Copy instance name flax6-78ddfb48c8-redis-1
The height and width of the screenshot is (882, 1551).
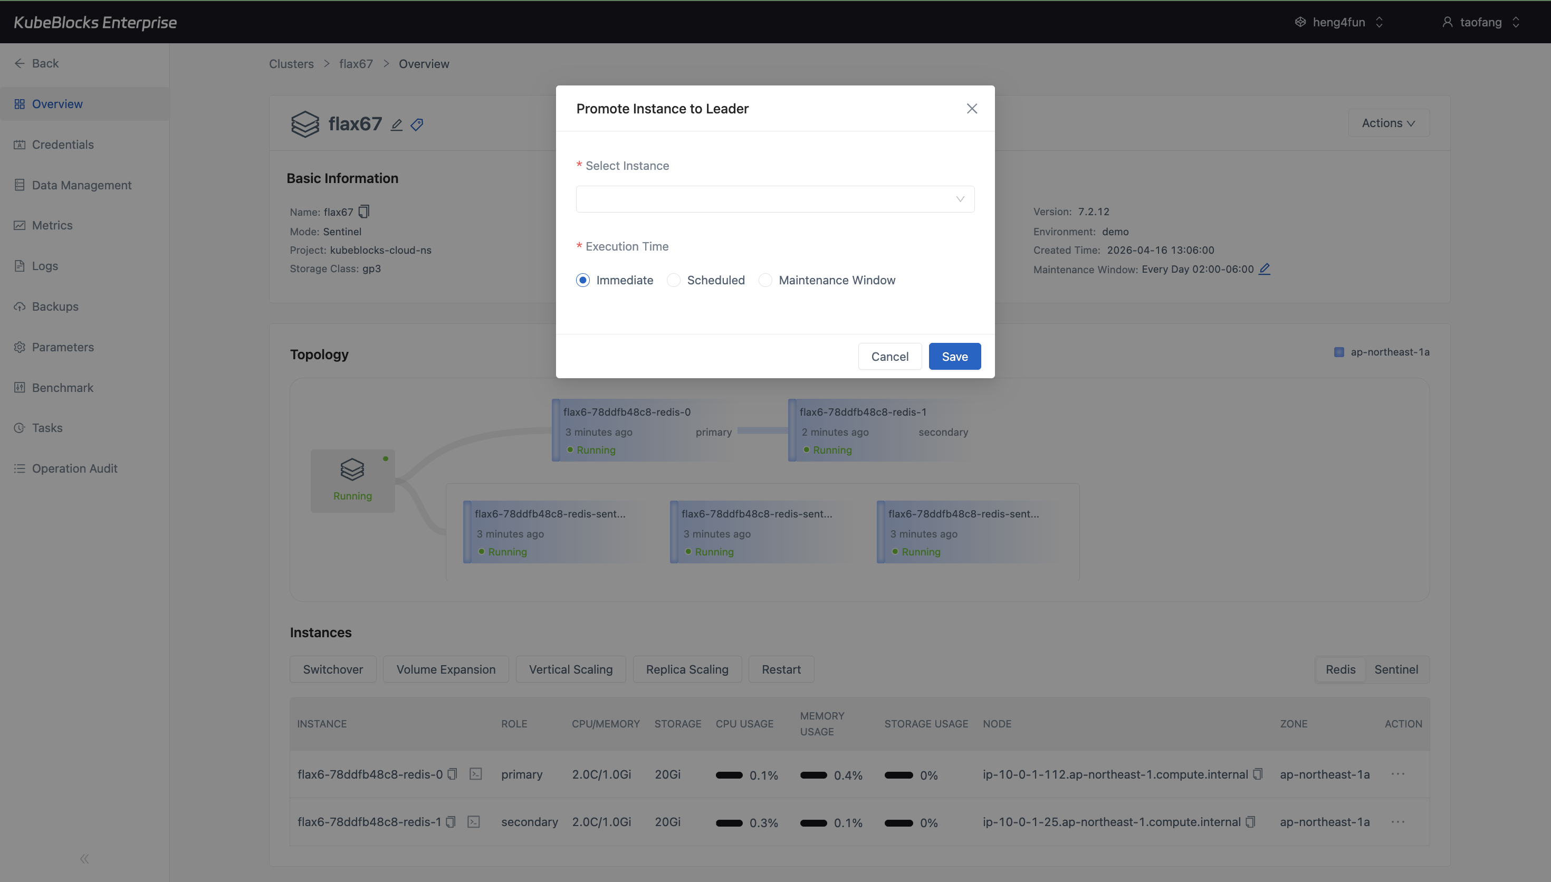[450, 821]
